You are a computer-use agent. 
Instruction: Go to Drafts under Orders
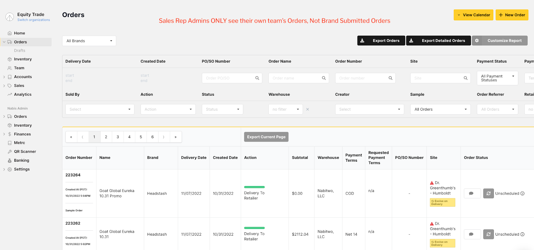pyautogui.click(x=20, y=51)
